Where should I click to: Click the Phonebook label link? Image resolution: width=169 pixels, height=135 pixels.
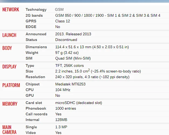point(36,108)
